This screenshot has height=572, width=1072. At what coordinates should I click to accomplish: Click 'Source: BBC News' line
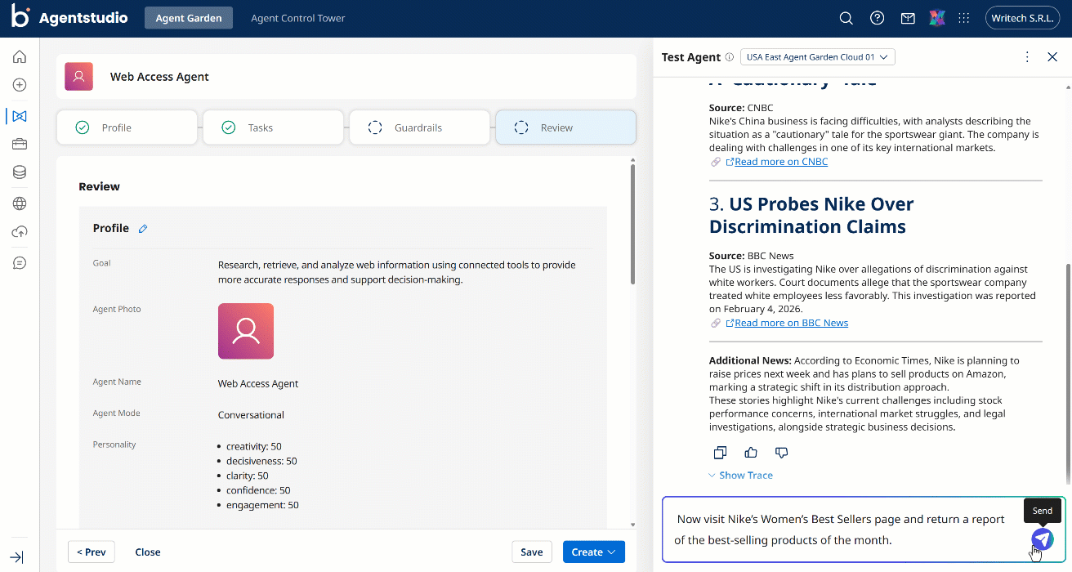[752, 256]
